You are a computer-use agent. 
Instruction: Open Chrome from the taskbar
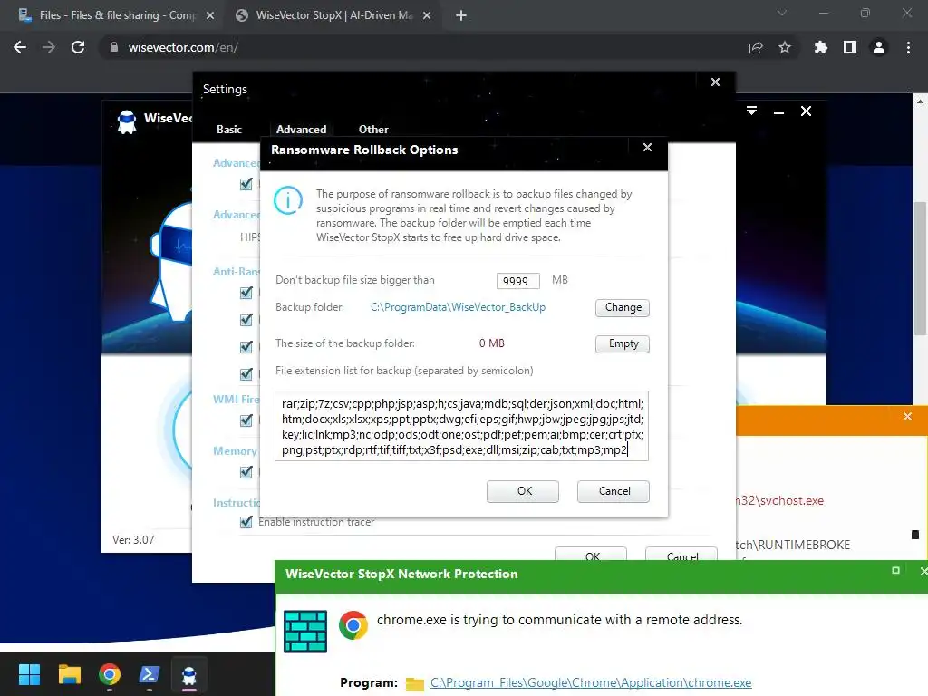110,674
